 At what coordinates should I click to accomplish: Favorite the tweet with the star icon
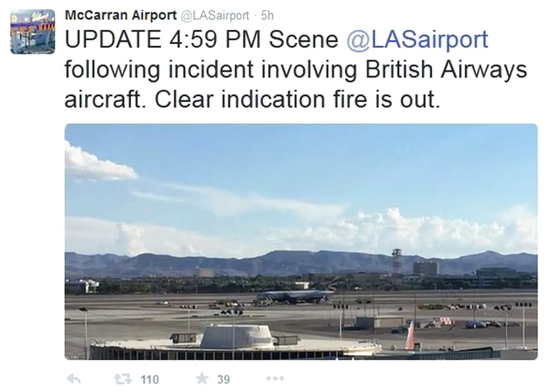[203, 379]
